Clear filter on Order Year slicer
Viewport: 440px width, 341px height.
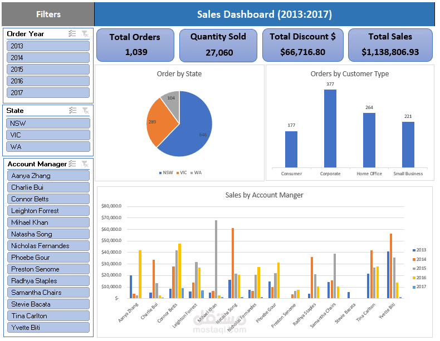point(85,34)
